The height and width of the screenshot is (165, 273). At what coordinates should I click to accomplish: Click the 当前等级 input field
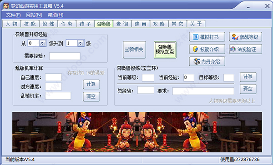pos(148,78)
